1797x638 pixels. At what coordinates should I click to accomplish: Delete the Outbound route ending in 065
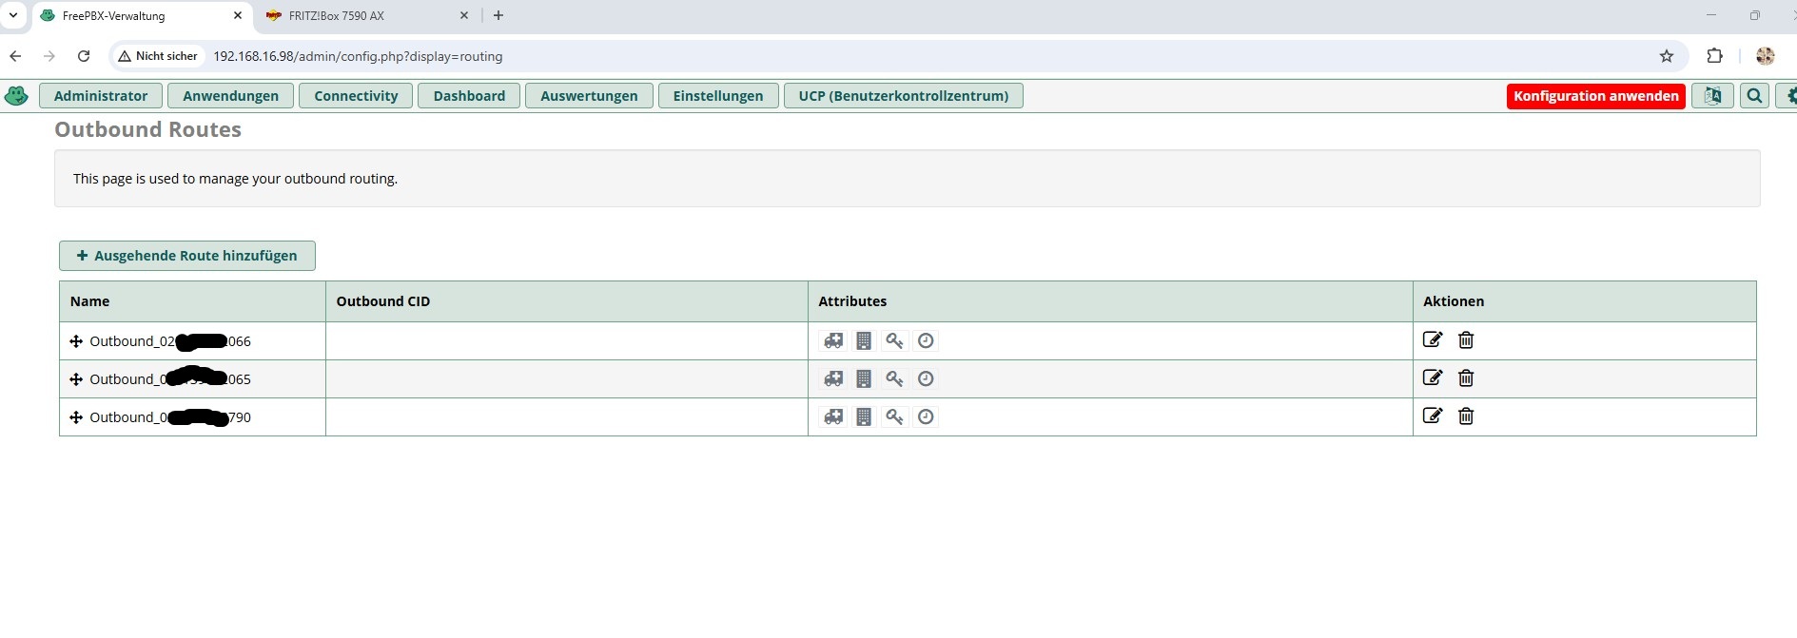(x=1466, y=378)
